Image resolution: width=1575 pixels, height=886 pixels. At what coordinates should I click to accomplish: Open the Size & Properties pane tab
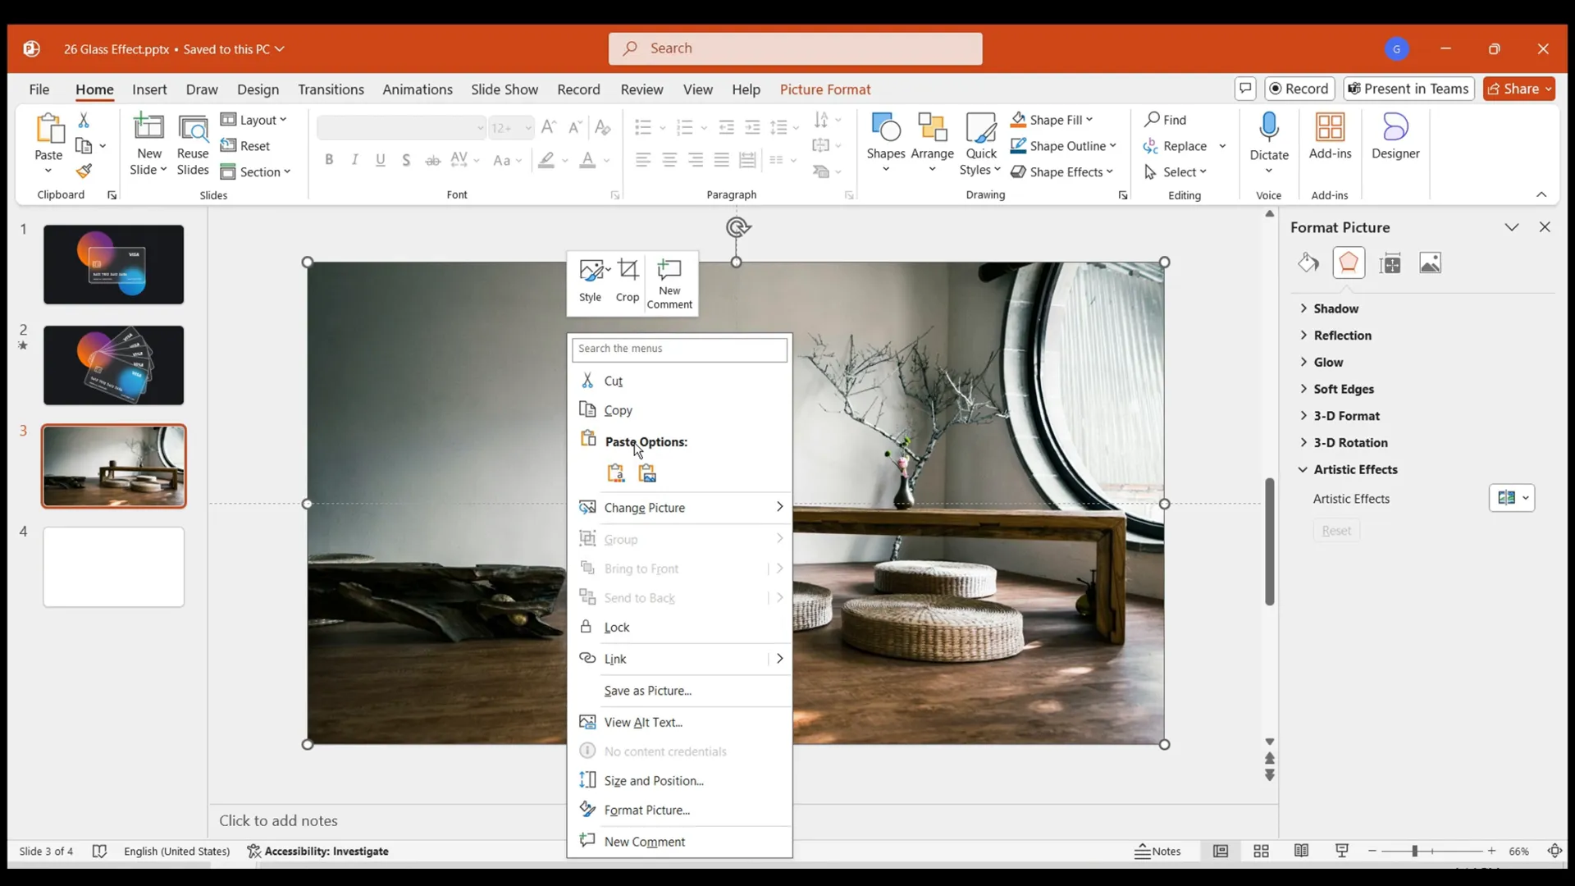(x=1390, y=263)
